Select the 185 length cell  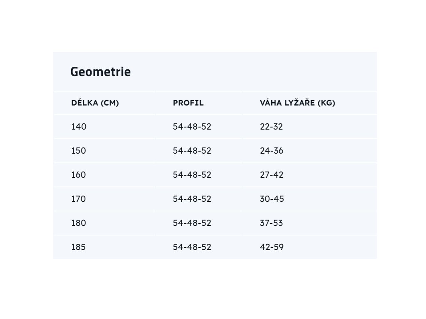coord(79,247)
